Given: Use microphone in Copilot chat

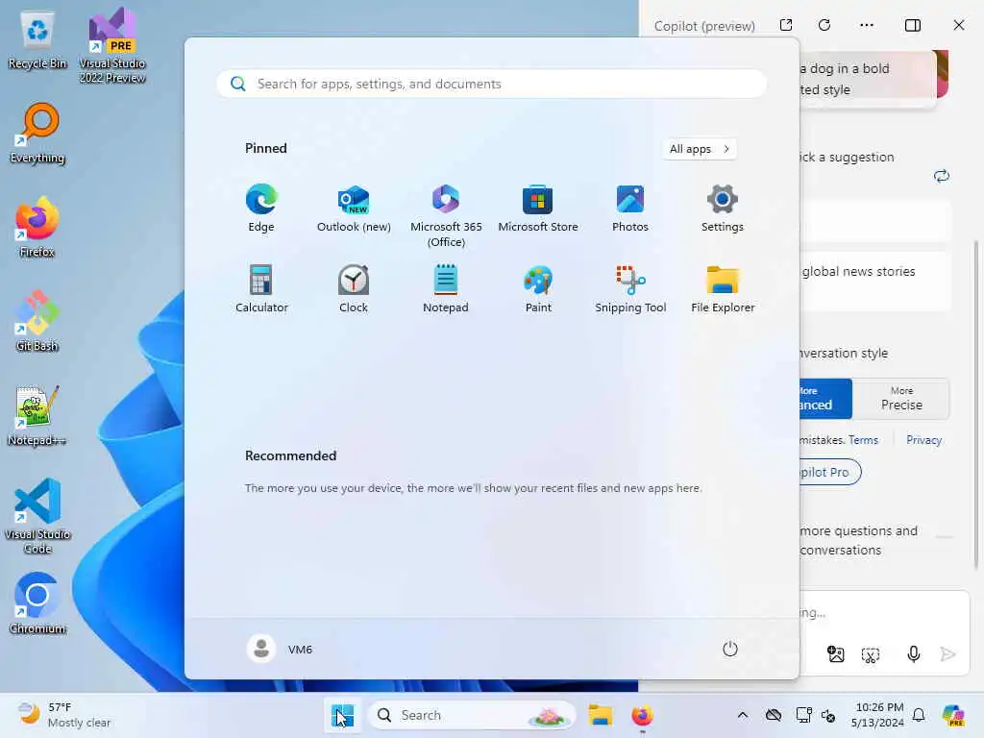Looking at the screenshot, I should (x=914, y=654).
